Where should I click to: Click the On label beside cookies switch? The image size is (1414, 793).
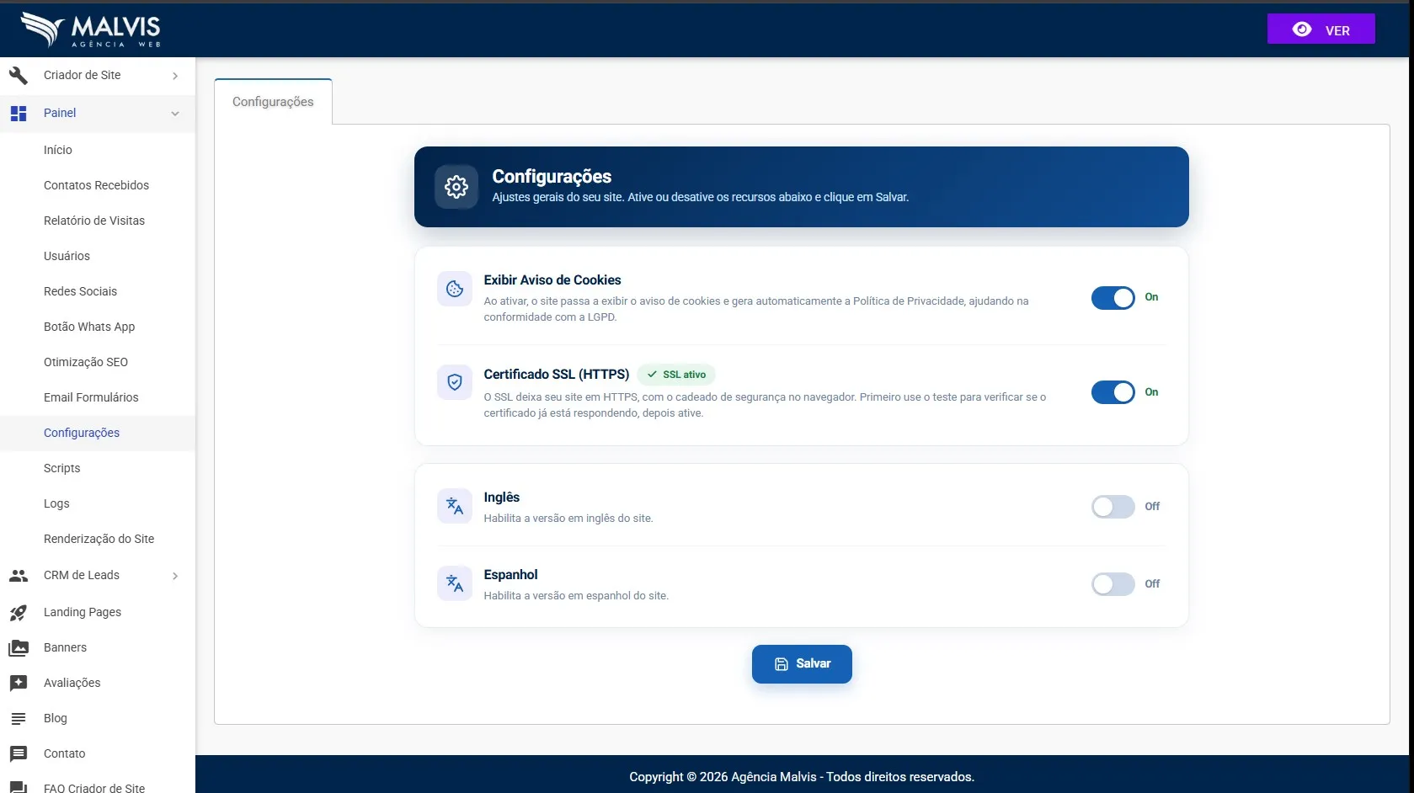(x=1151, y=297)
